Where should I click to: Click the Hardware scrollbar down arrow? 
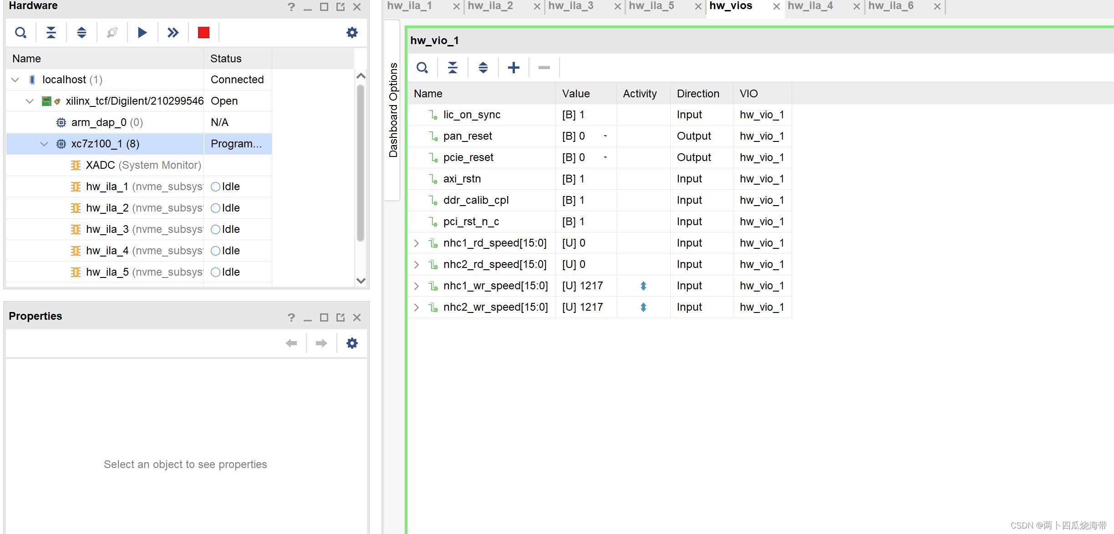(361, 281)
